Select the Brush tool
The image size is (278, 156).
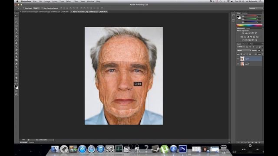coord(17,39)
